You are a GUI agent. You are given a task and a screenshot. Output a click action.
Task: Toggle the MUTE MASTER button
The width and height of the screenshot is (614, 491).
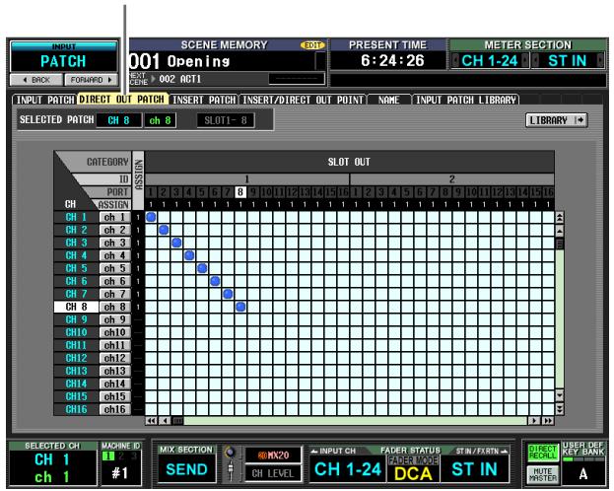pos(542,474)
